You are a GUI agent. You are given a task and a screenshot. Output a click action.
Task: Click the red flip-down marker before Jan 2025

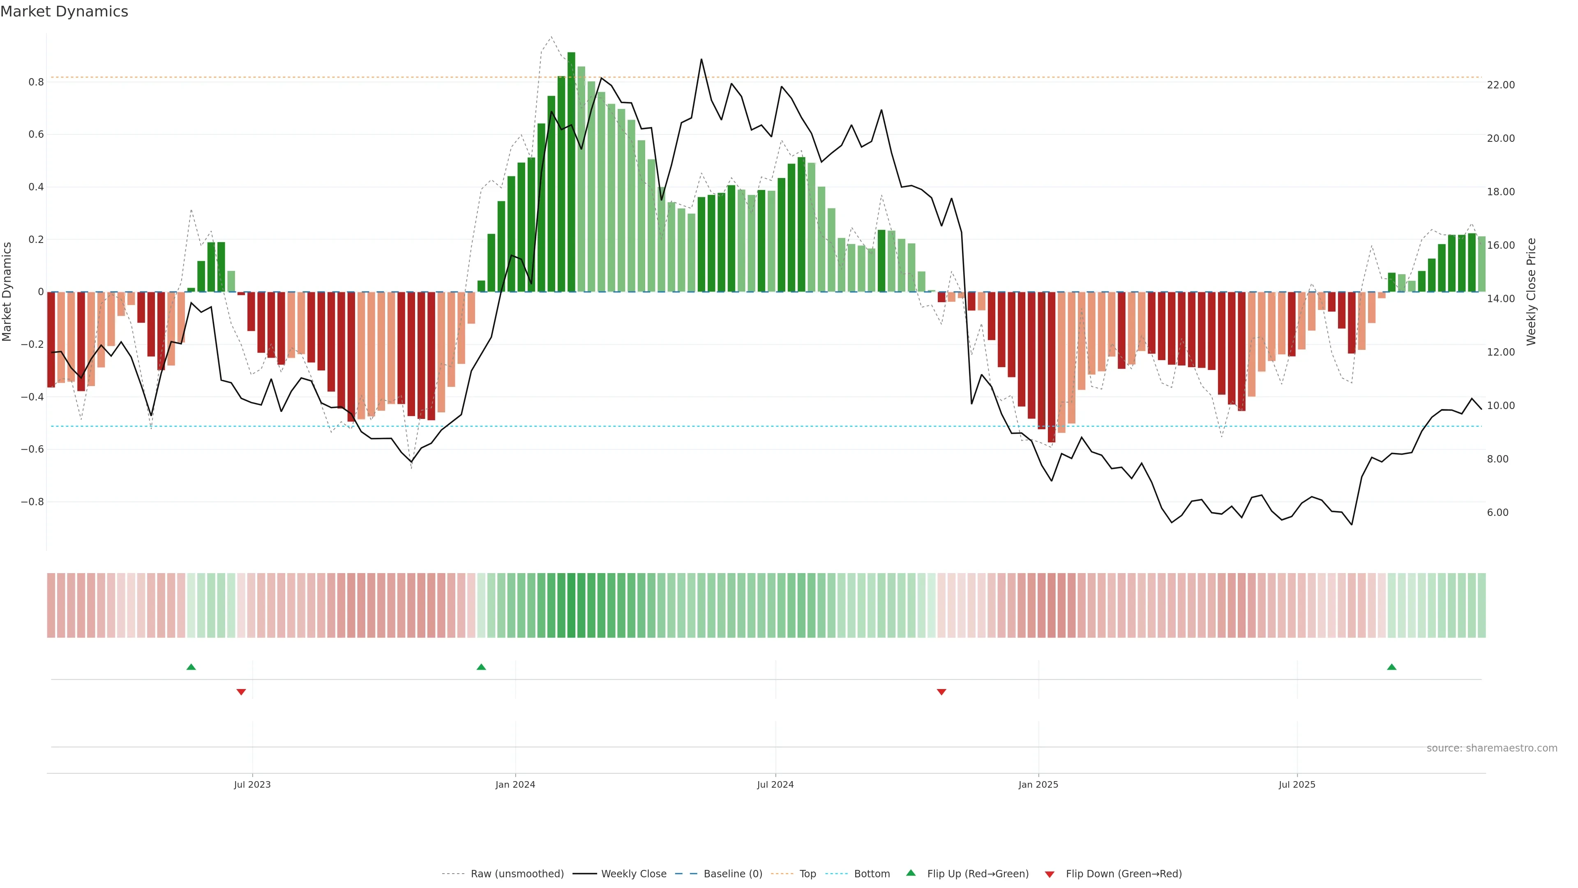coord(941,692)
